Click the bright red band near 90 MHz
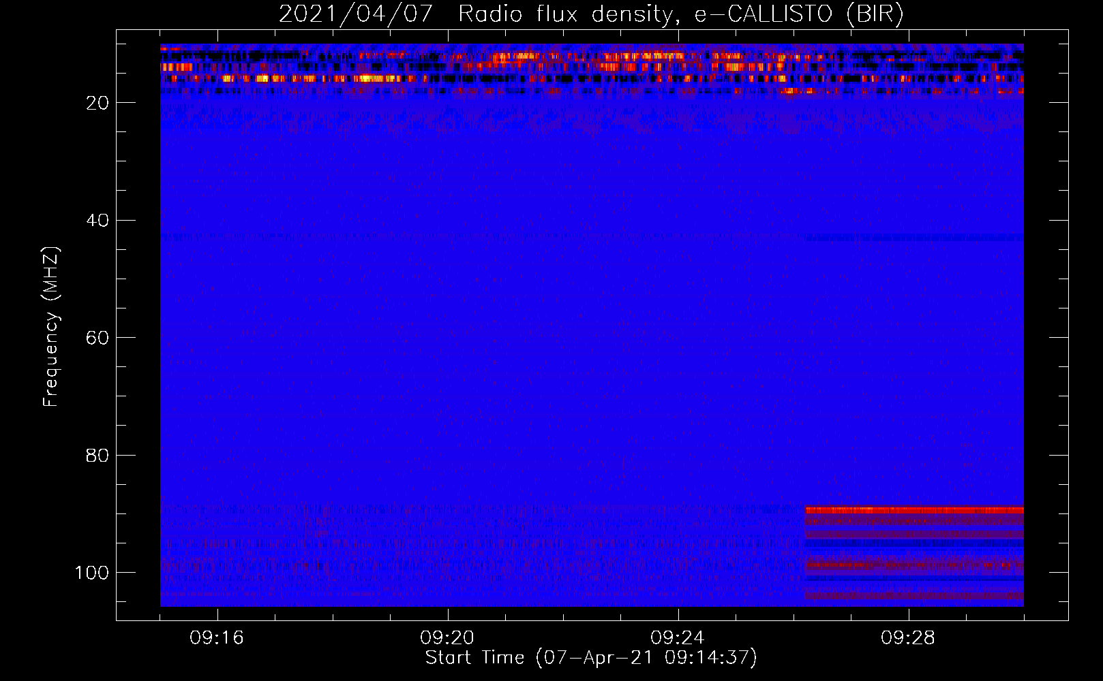The image size is (1103, 681). pyautogui.click(x=914, y=509)
